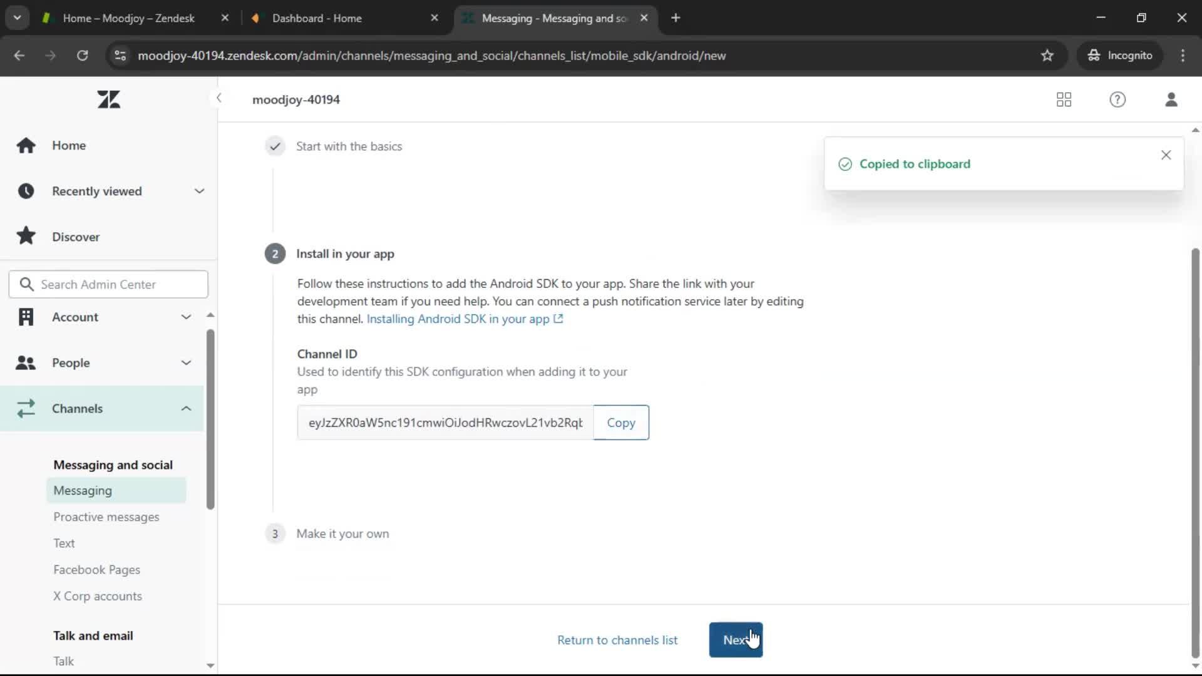Select Messaging in the sidebar

click(116, 491)
